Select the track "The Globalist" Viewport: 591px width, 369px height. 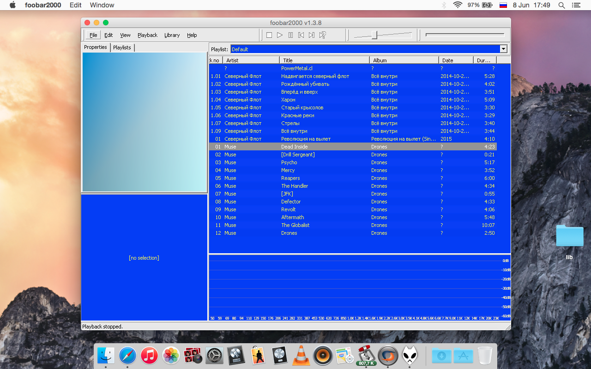pyautogui.click(x=353, y=225)
